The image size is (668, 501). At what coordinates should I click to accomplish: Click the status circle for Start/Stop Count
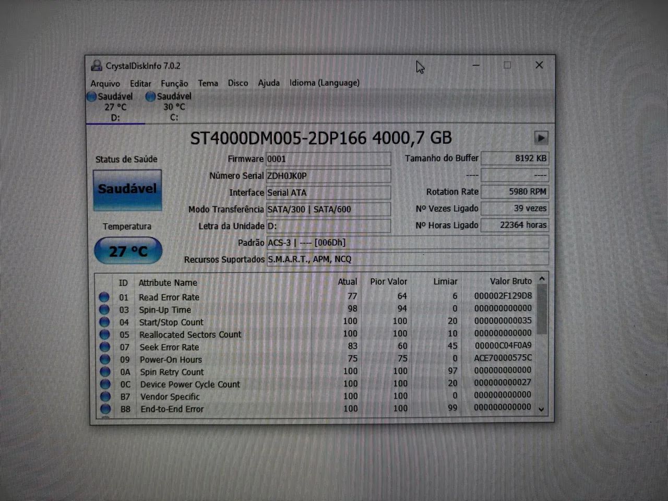[x=105, y=322]
